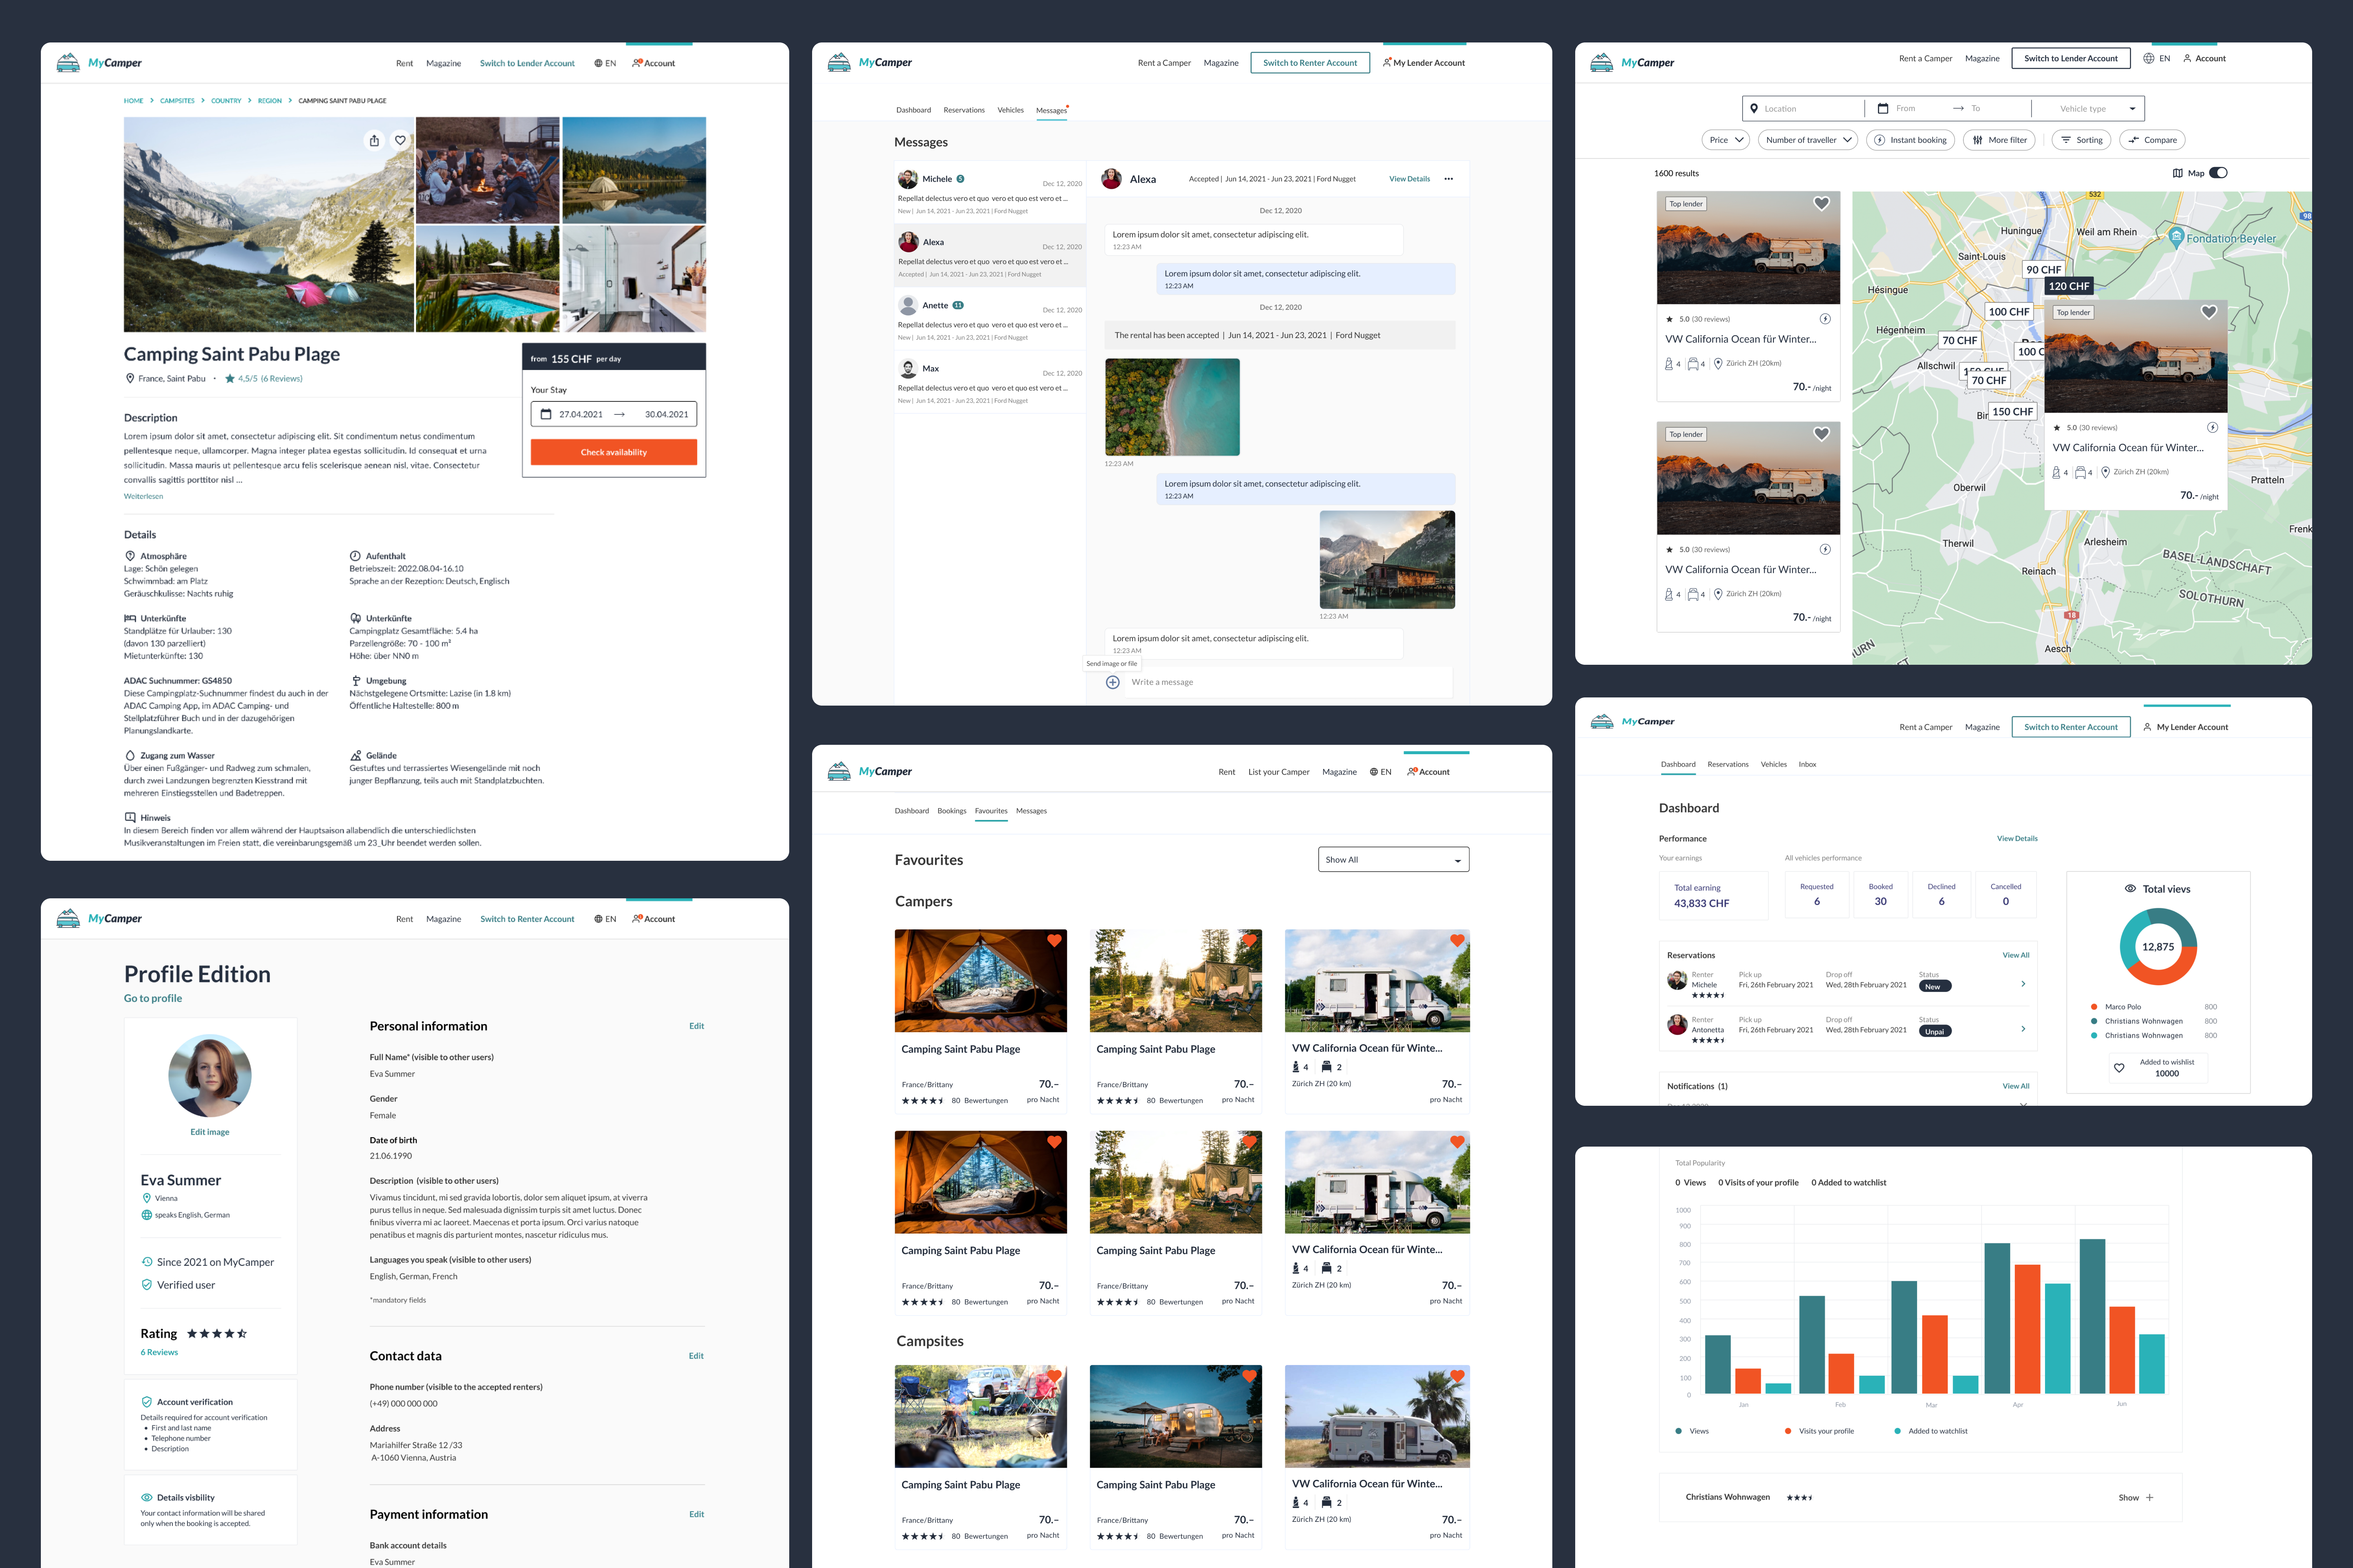Click Edit next to Personal information
The width and height of the screenshot is (2353, 1568).
tap(696, 1026)
